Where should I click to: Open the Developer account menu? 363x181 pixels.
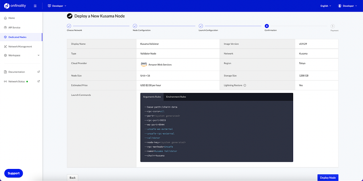pyautogui.click(x=347, y=6)
